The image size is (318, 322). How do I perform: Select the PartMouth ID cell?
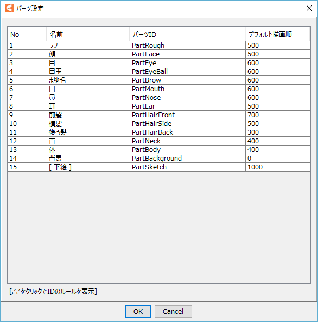click(188, 89)
